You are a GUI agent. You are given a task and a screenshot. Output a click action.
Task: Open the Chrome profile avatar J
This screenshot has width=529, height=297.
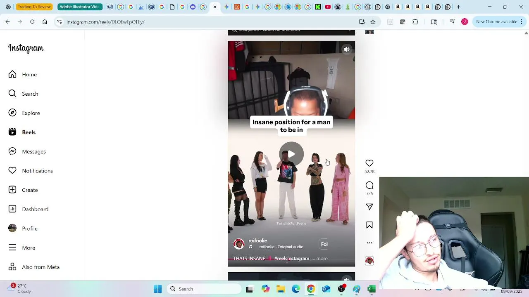pos(465,22)
